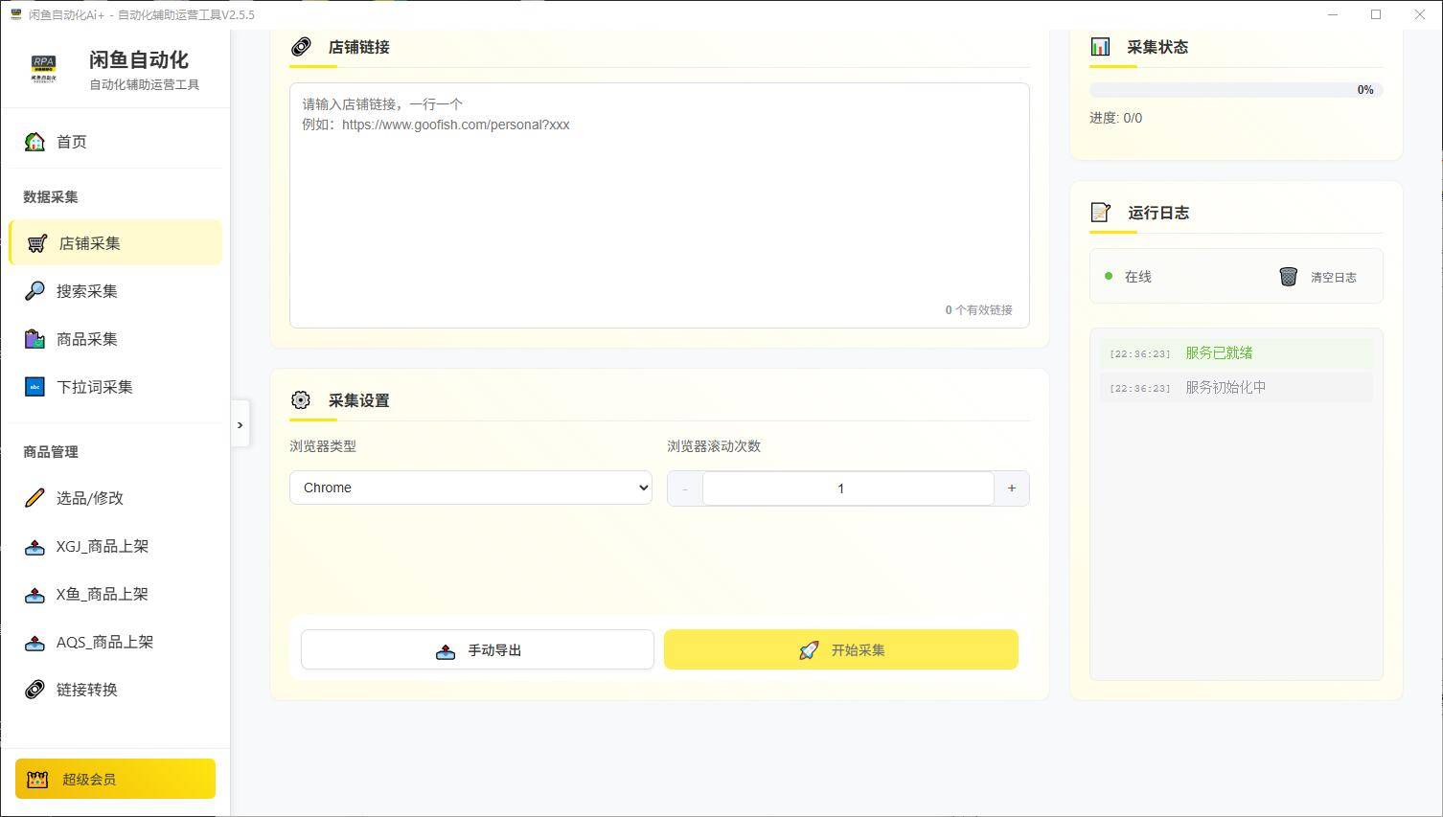
Task: Clear logs with the 清空日志 trash icon
Action: [x=1289, y=276]
